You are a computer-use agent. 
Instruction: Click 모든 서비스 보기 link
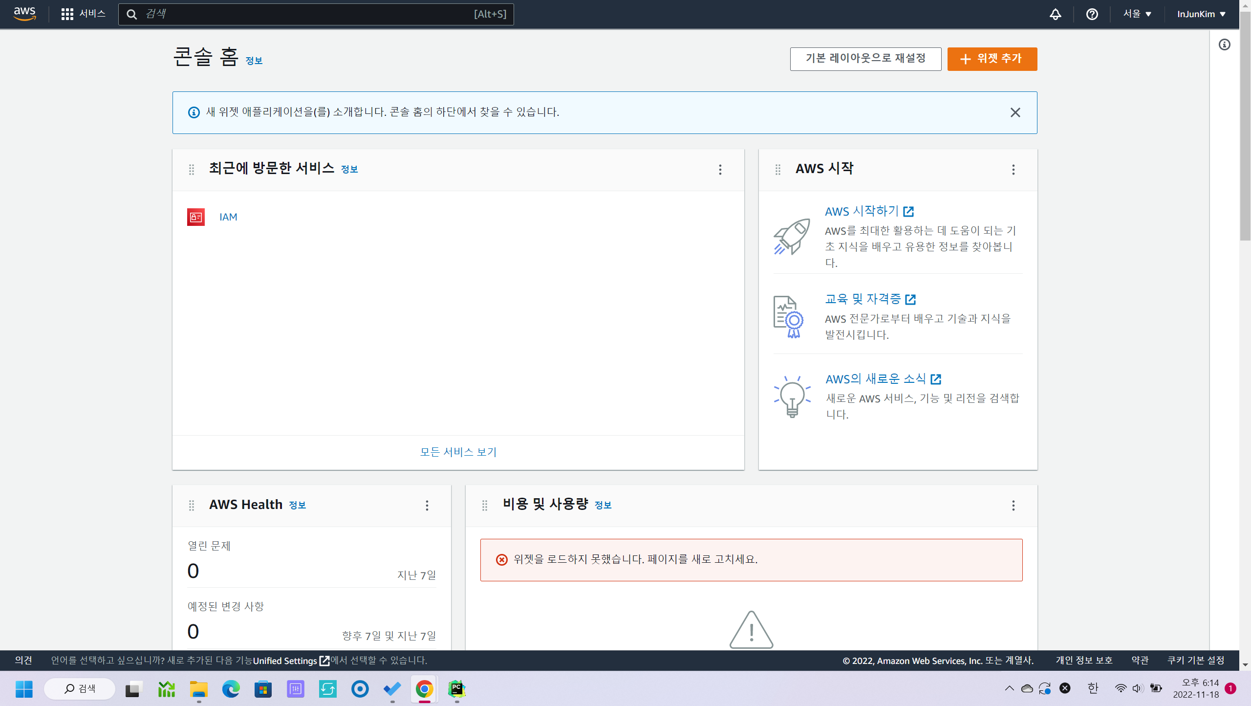(x=458, y=452)
